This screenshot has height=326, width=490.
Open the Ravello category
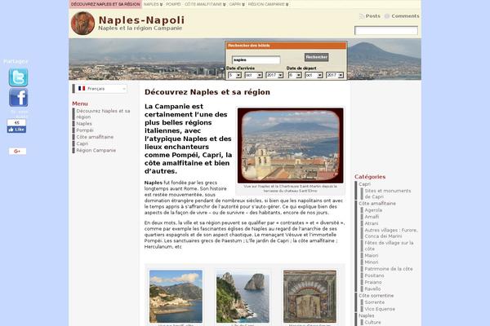372,289
